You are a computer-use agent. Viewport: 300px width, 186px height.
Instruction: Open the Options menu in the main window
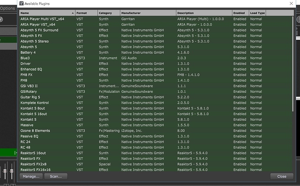coord(7,8)
